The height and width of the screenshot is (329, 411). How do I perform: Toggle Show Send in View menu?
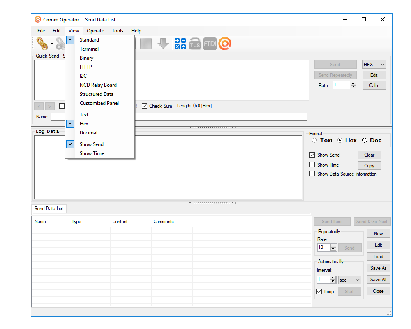100,144
